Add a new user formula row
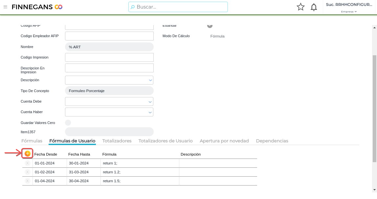Viewport: 377px width, 199px height. click(28, 154)
